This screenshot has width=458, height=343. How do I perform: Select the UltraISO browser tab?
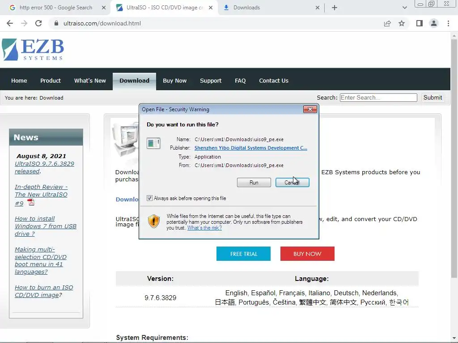tap(164, 8)
